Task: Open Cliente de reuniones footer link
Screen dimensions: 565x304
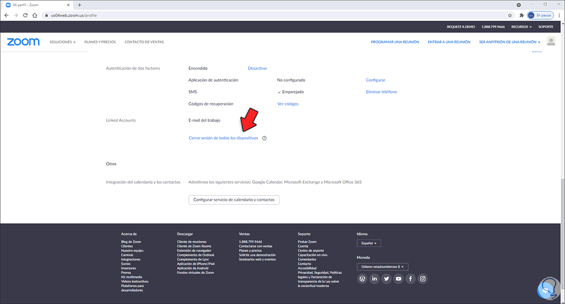Action: [x=192, y=242]
